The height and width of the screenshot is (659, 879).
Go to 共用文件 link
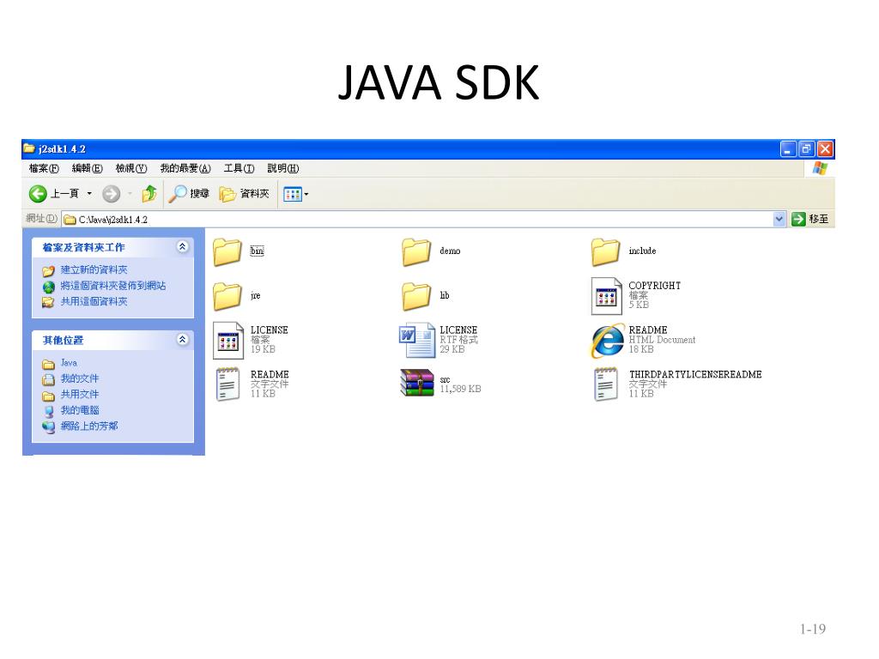pos(80,395)
